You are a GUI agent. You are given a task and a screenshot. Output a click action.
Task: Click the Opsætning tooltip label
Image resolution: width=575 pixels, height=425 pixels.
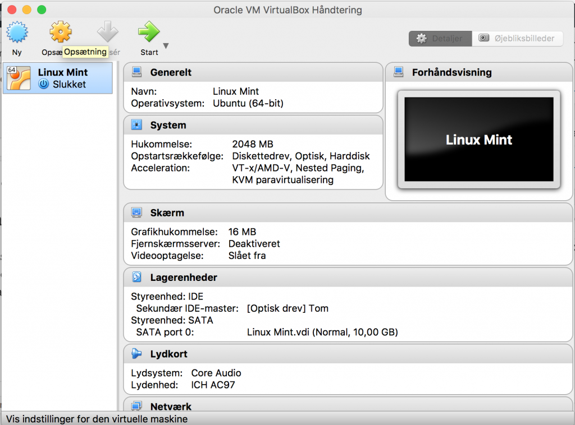(85, 52)
